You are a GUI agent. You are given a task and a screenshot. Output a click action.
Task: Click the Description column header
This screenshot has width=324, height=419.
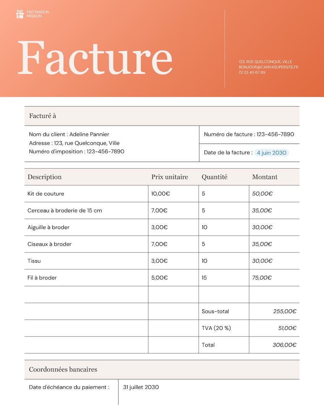coord(45,177)
